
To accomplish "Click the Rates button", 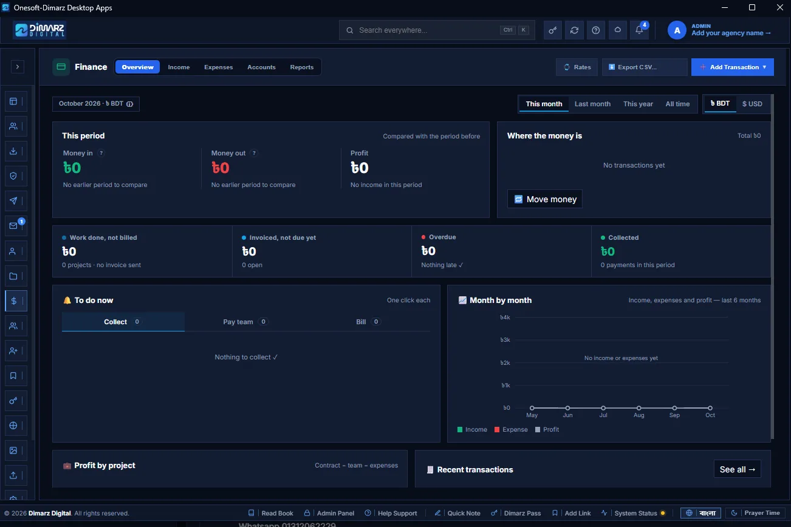I will 577,67.
